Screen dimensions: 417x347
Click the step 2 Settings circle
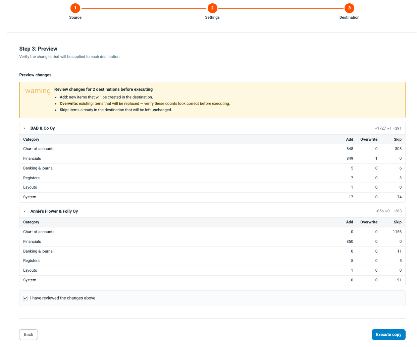point(212,8)
